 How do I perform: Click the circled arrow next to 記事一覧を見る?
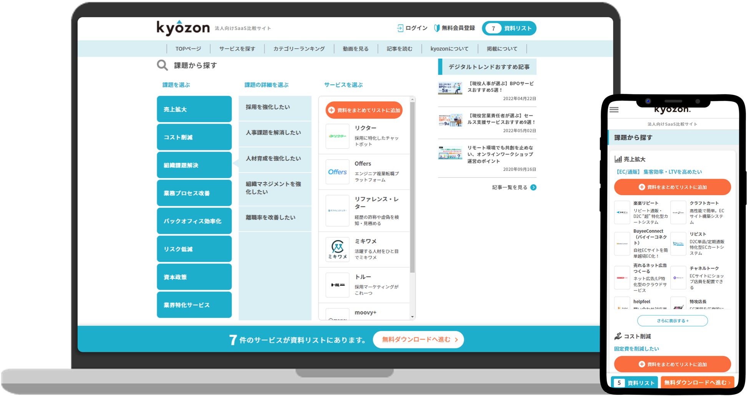pos(533,187)
